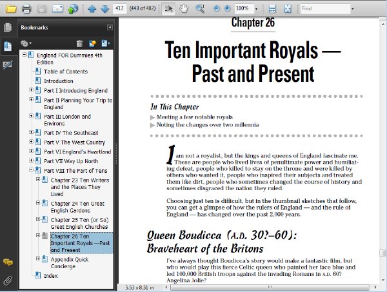Send the file by email with the envelope icon

point(57,8)
